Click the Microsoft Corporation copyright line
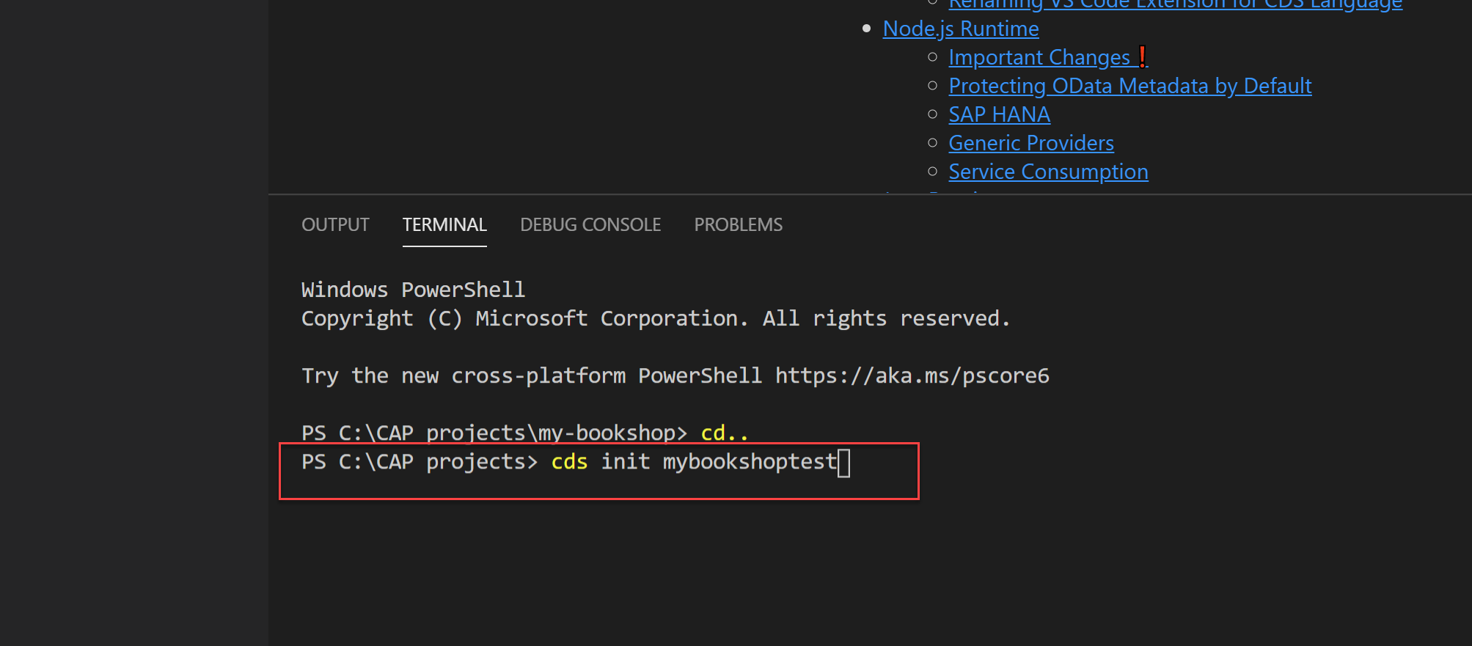This screenshot has height=646, width=1472. (655, 318)
